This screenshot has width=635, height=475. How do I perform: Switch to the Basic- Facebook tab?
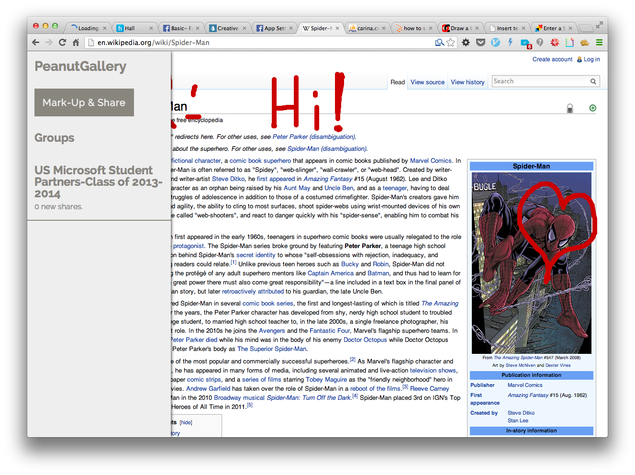tap(180, 28)
